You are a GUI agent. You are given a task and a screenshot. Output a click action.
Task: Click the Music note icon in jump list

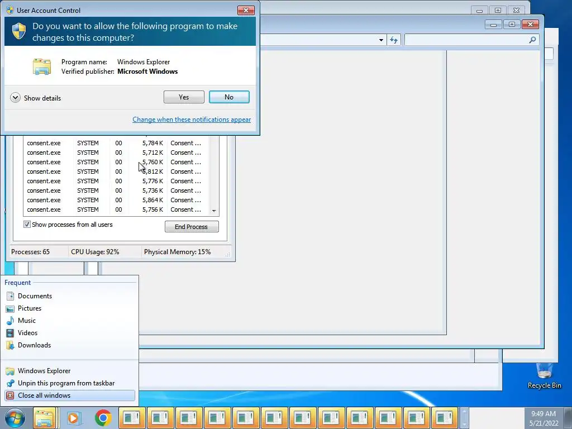10,321
